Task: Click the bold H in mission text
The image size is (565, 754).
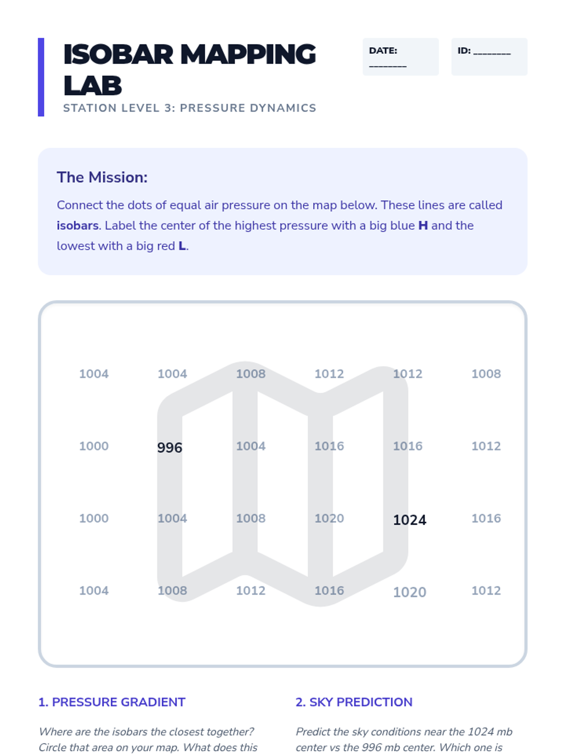Action: click(x=423, y=226)
